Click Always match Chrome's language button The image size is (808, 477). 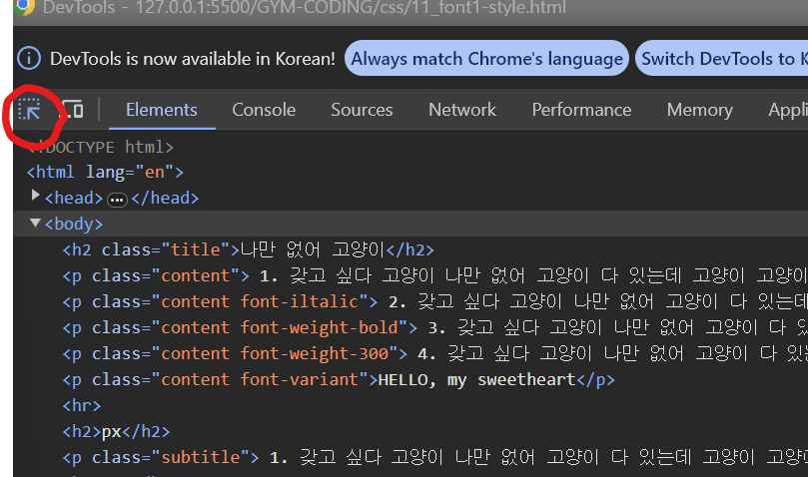tap(486, 58)
